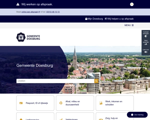Viewport: 150px width, 120px height.
Task: Open Mijn Doesburg login
Action: click(94, 19)
